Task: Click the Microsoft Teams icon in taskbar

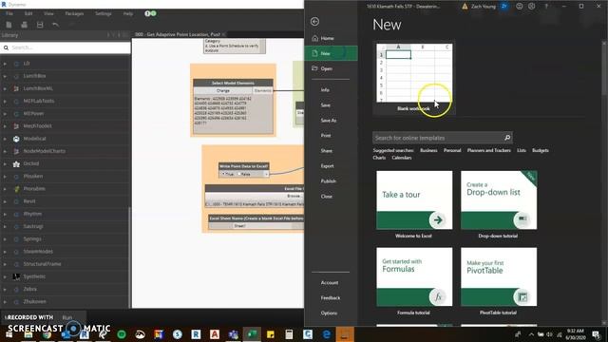Action: coord(234,334)
